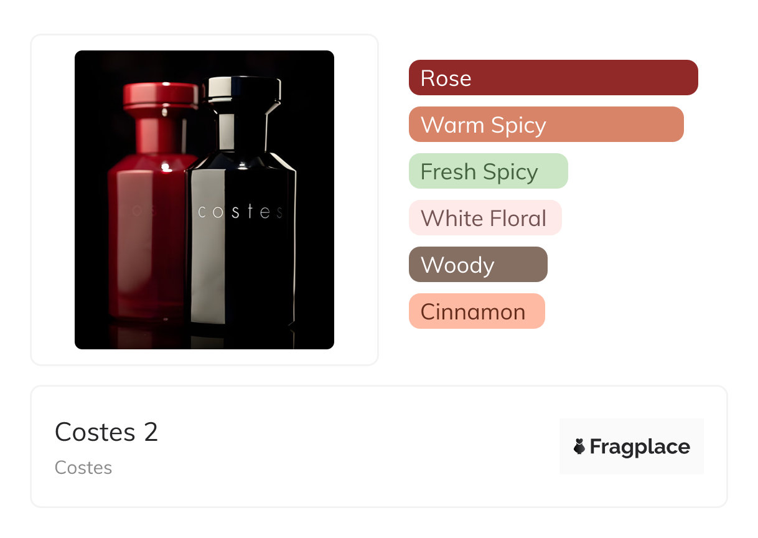This screenshot has height=538, width=758.
Task: Click the black bottle's glossy cap
Action: [x=243, y=88]
